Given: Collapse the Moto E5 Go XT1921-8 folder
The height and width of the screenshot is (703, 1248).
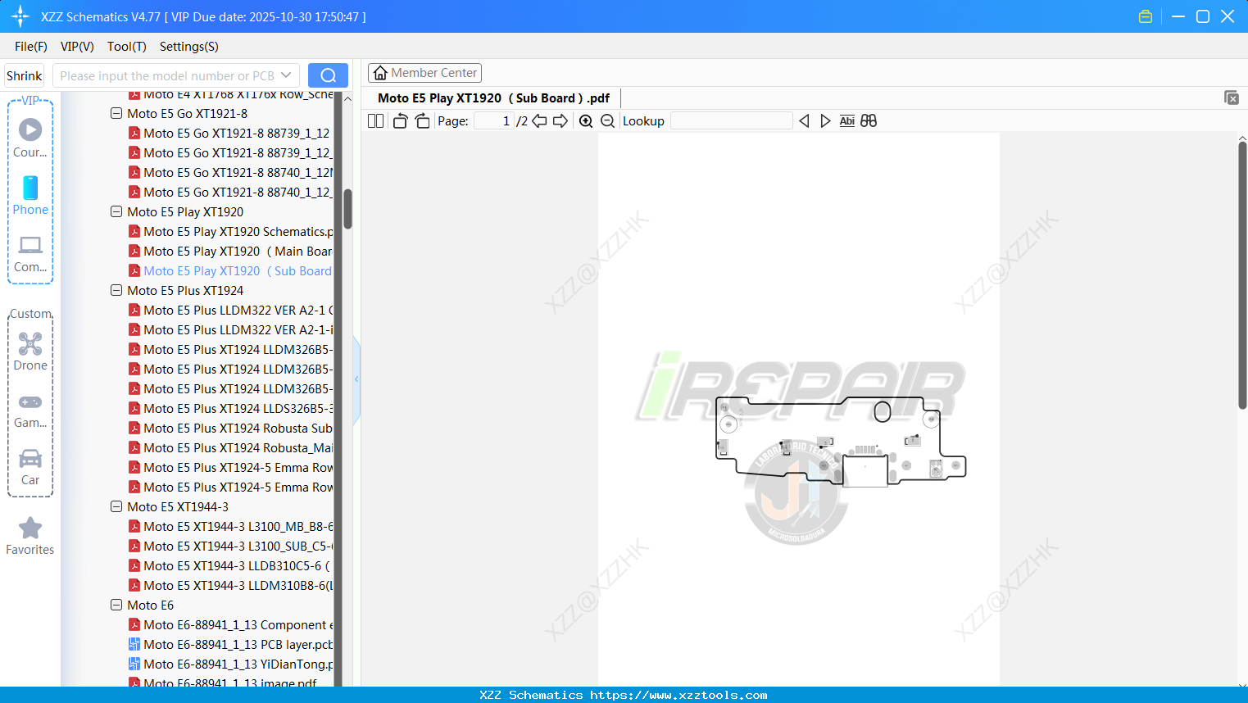Looking at the screenshot, I should (116, 114).
